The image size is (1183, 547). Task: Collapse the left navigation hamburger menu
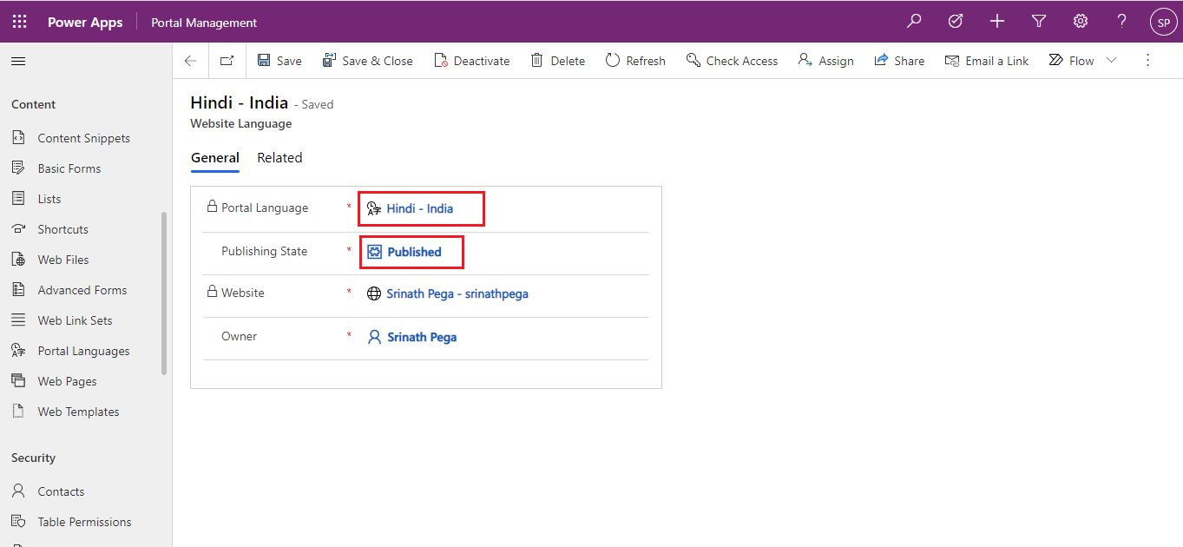[x=18, y=62]
